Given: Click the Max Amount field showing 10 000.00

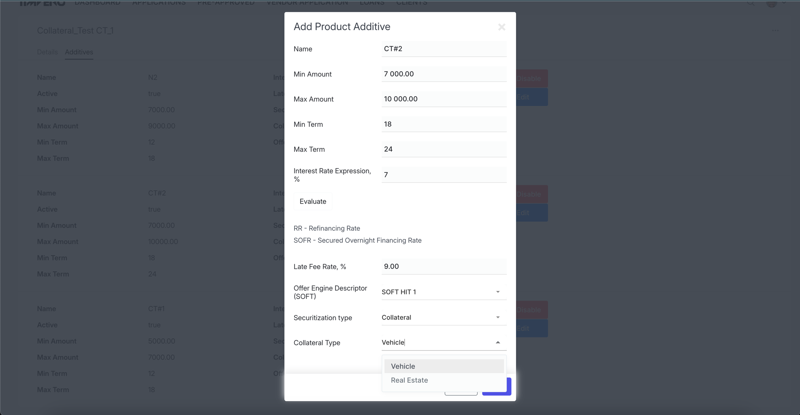Looking at the screenshot, I should [x=444, y=99].
